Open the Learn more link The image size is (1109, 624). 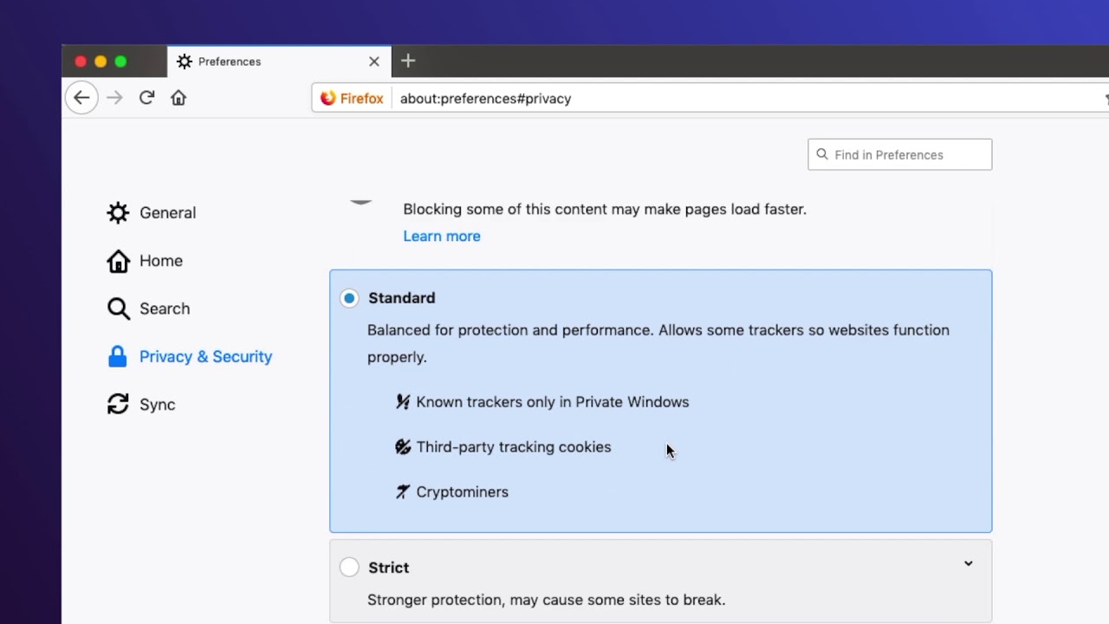pos(442,237)
